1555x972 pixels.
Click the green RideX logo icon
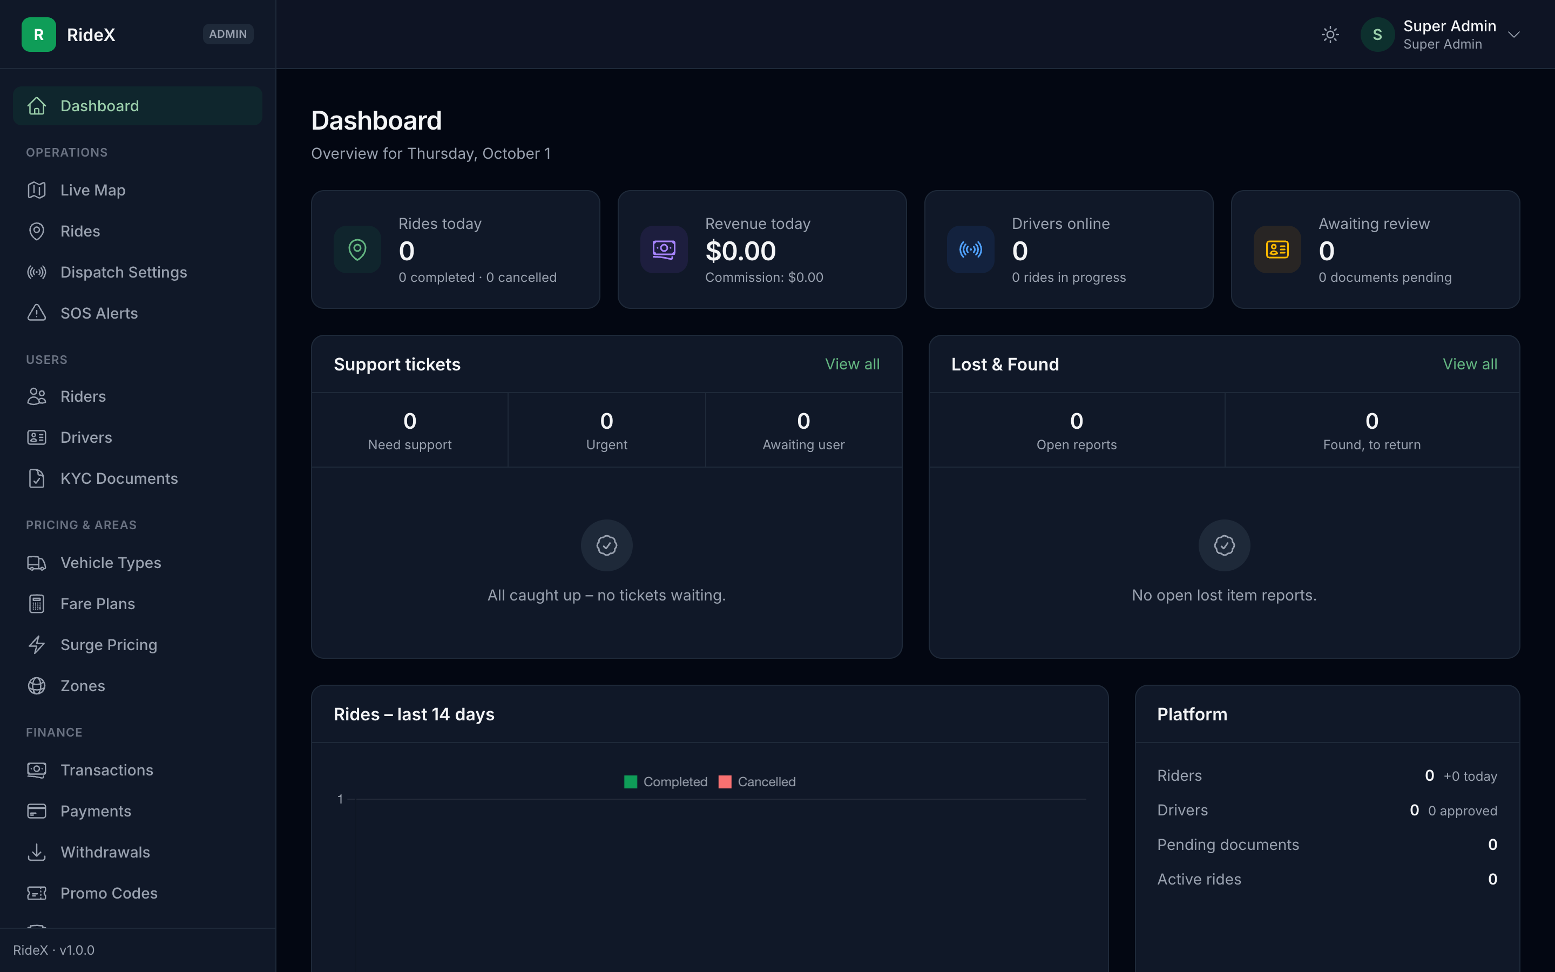pyautogui.click(x=38, y=34)
